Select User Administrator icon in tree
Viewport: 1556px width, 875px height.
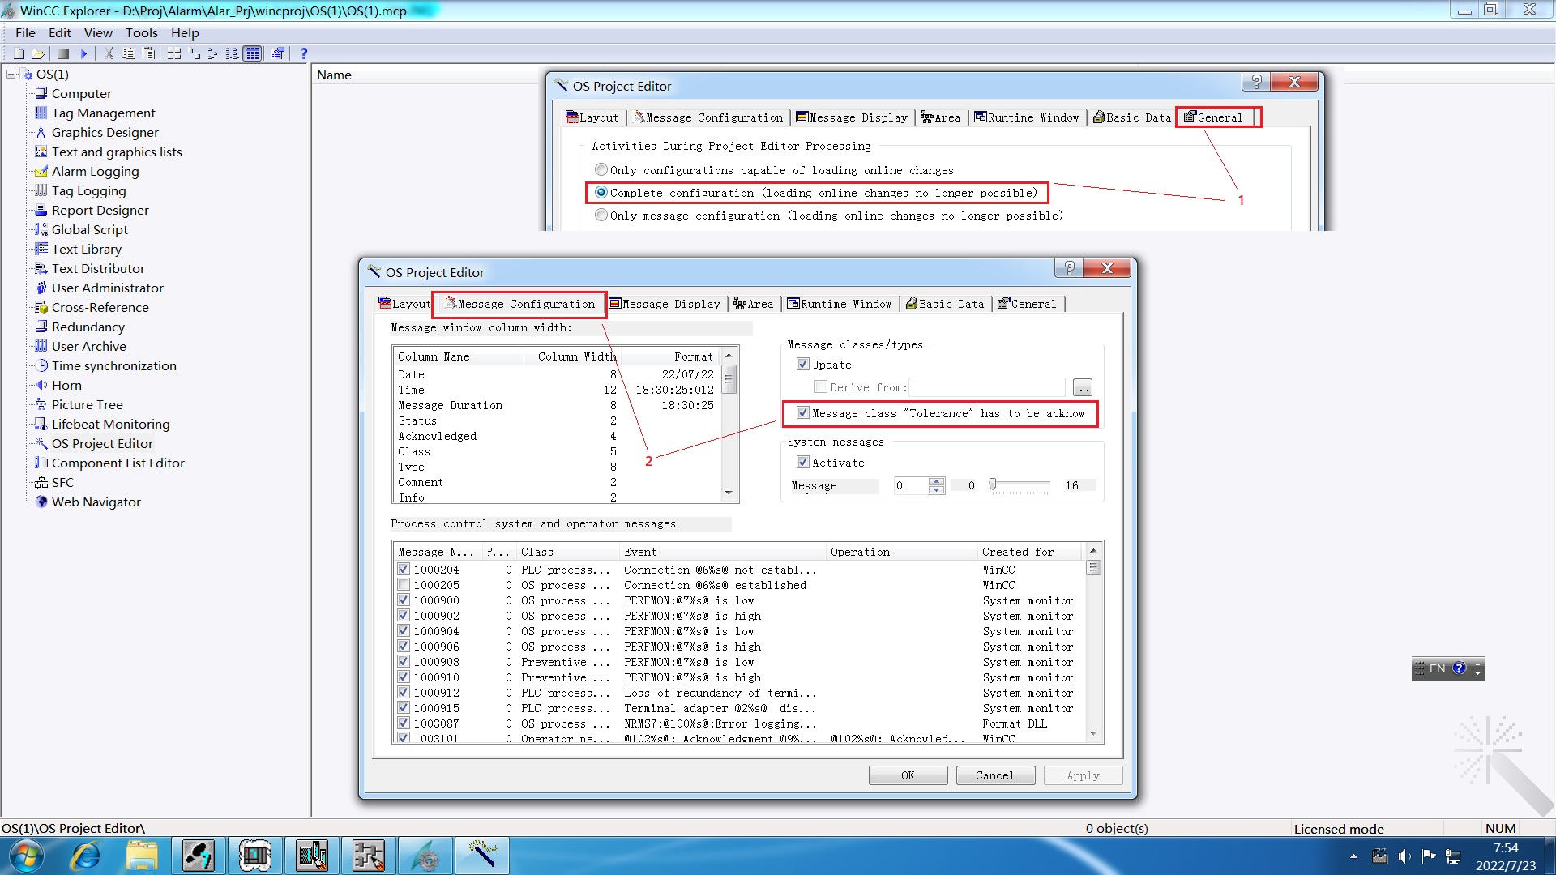pos(41,288)
